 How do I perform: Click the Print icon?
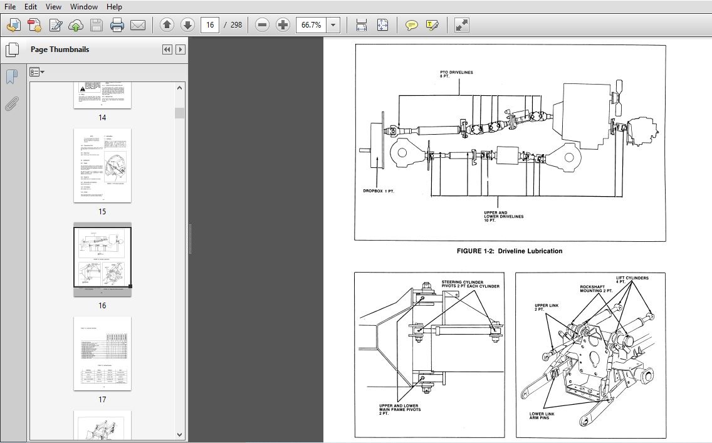[117, 25]
